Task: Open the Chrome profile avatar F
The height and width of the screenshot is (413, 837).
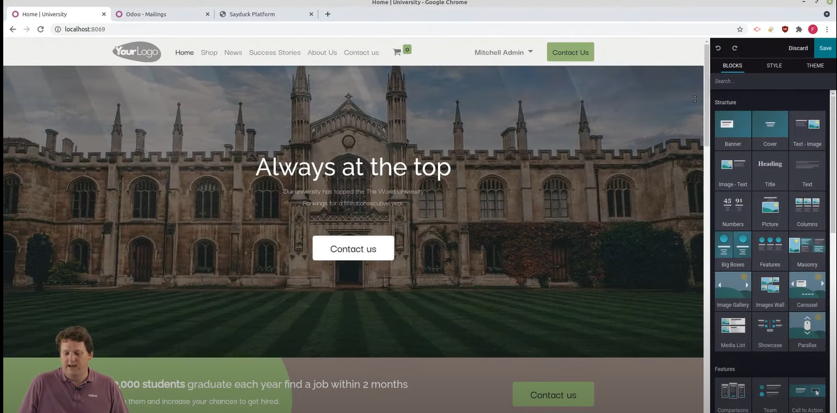Action: point(813,29)
